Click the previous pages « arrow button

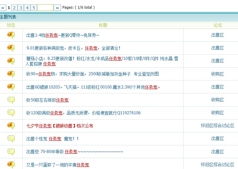point(3,7)
